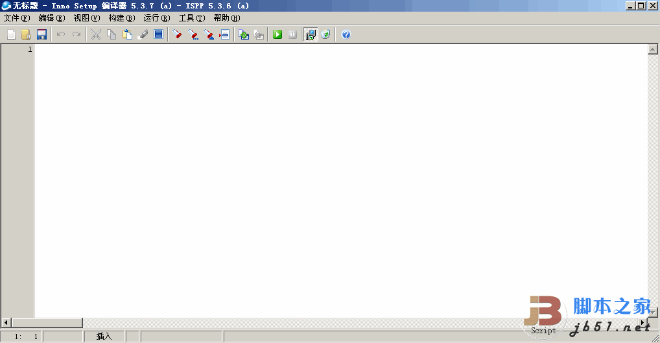The width and height of the screenshot is (660, 343).
Task: Click the New script file icon
Action: pos(11,34)
